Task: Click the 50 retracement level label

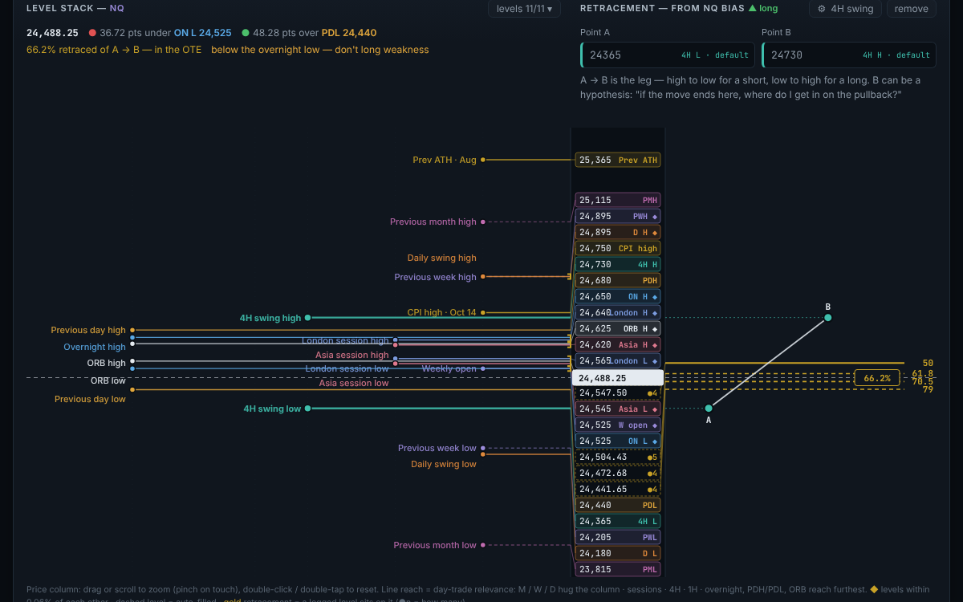Action: coord(928,364)
